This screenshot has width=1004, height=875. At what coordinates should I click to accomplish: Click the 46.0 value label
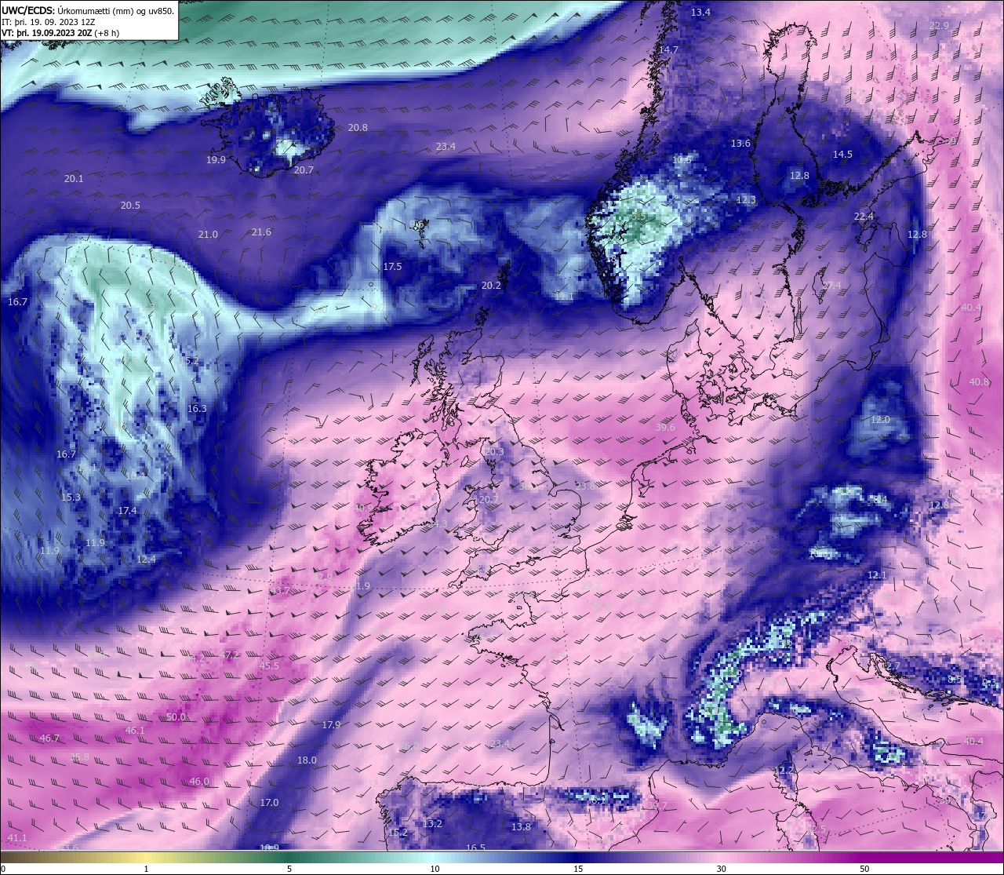tap(199, 782)
